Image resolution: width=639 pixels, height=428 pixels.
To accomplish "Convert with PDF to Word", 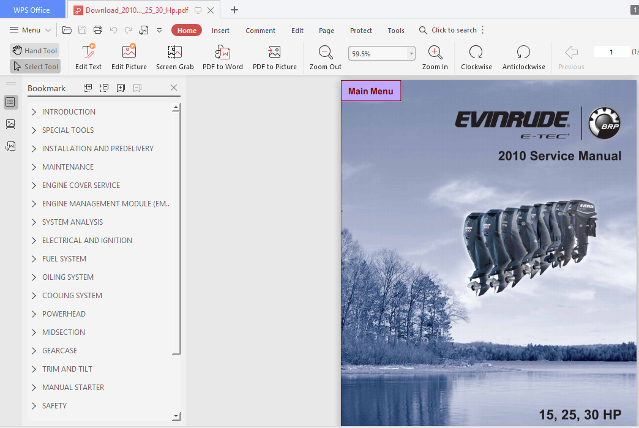I will click(x=223, y=57).
